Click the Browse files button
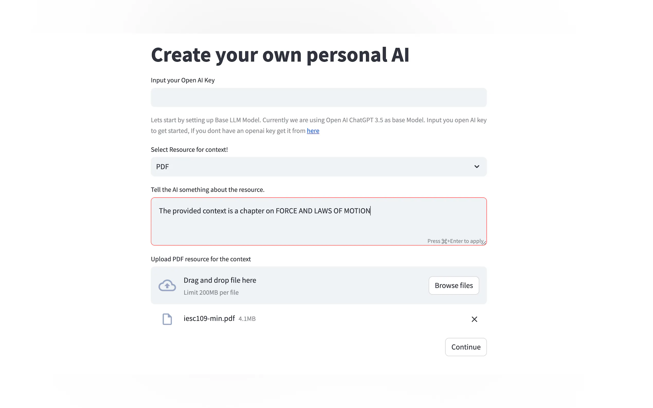Viewport: 653px width, 408px height. pyautogui.click(x=454, y=285)
